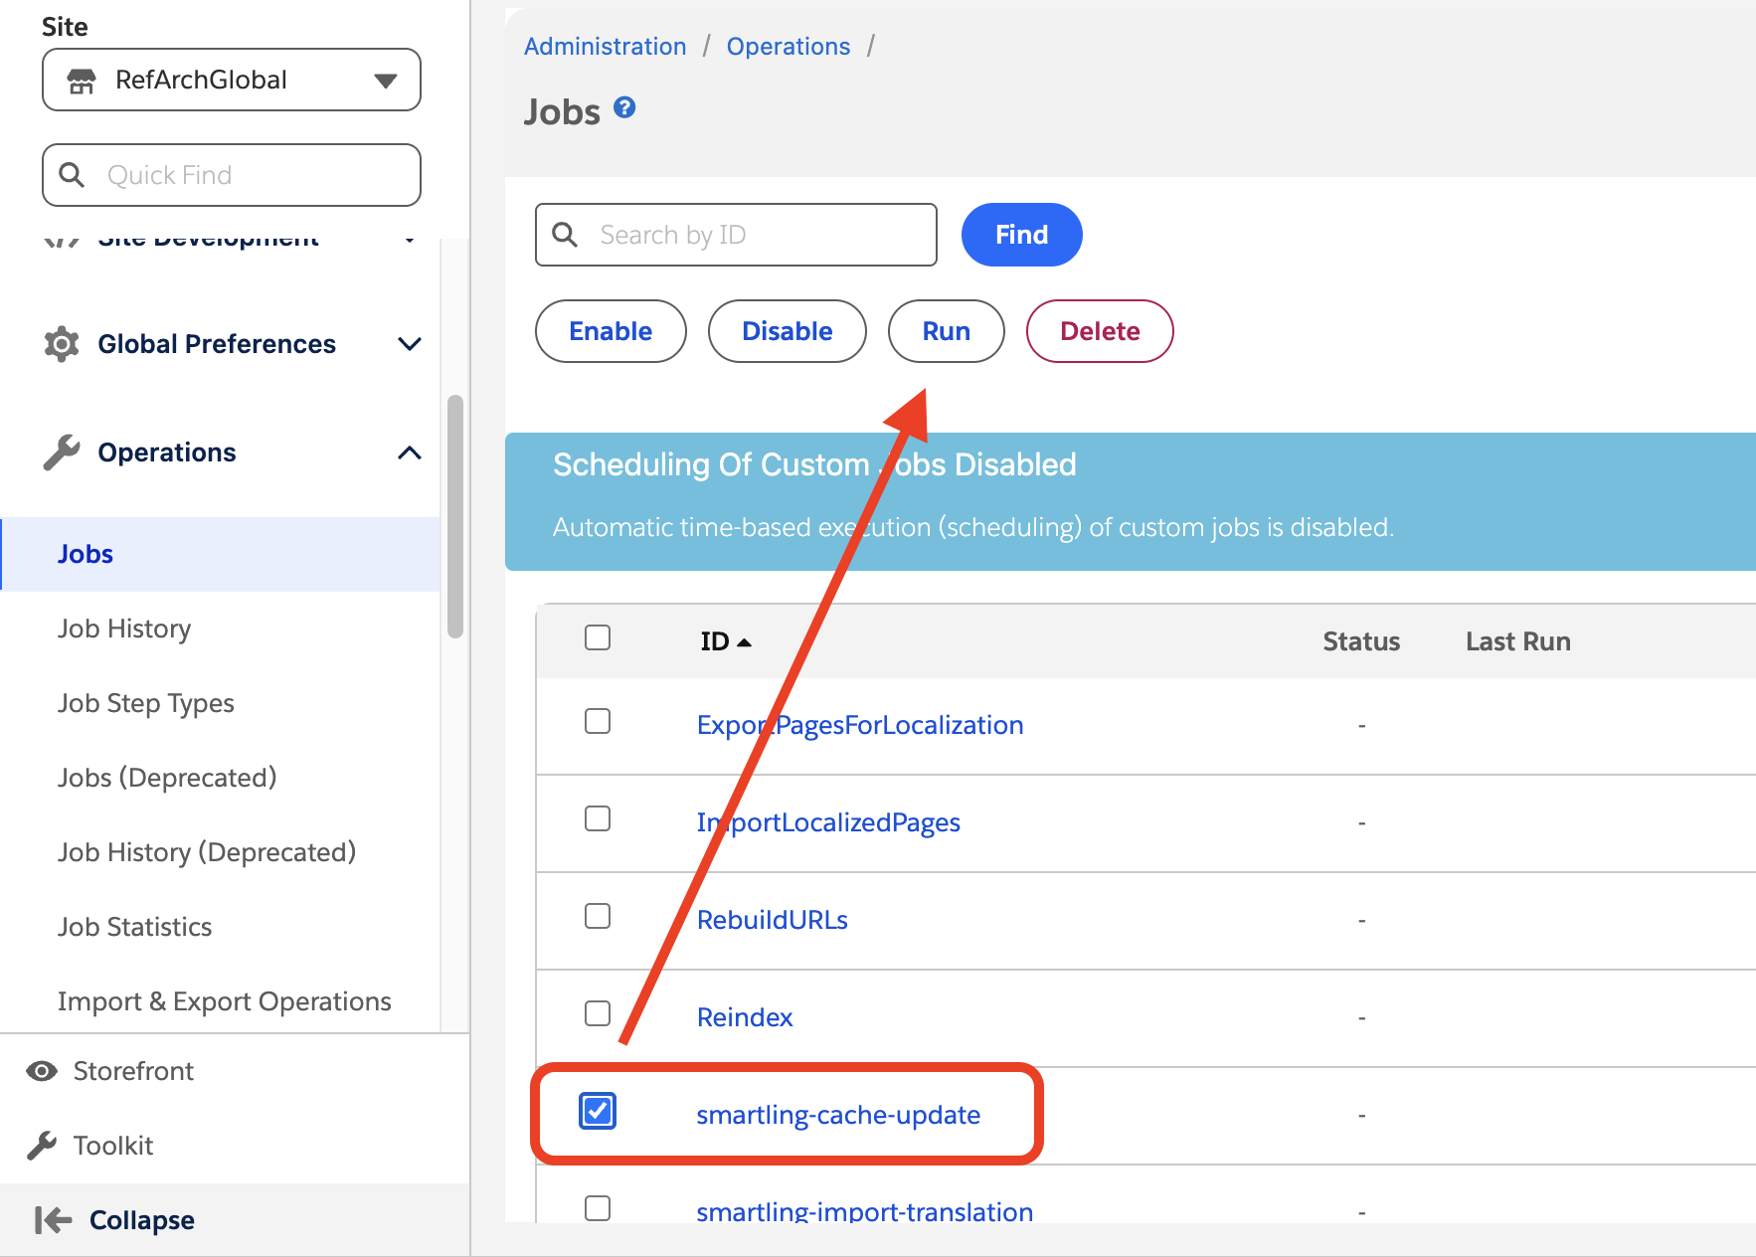Click the Last Run column header

click(x=1518, y=641)
